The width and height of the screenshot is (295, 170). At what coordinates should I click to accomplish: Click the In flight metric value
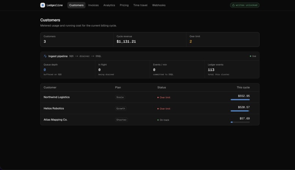[99, 70]
